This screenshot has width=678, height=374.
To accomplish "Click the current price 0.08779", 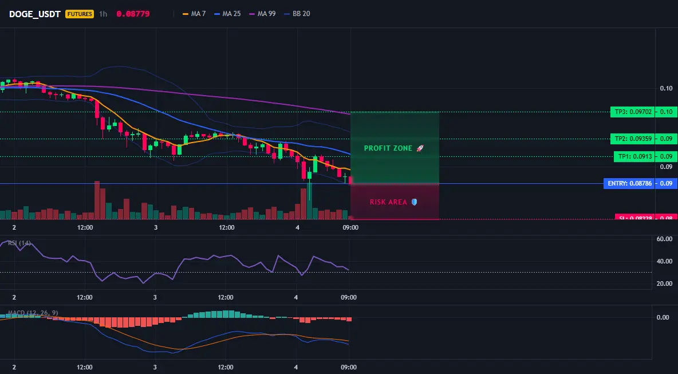I will coord(133,14).
